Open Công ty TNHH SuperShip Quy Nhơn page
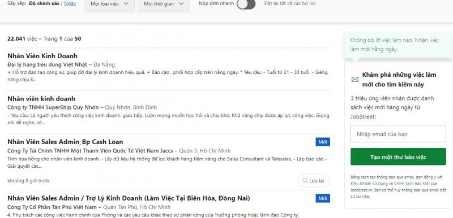 53,107
